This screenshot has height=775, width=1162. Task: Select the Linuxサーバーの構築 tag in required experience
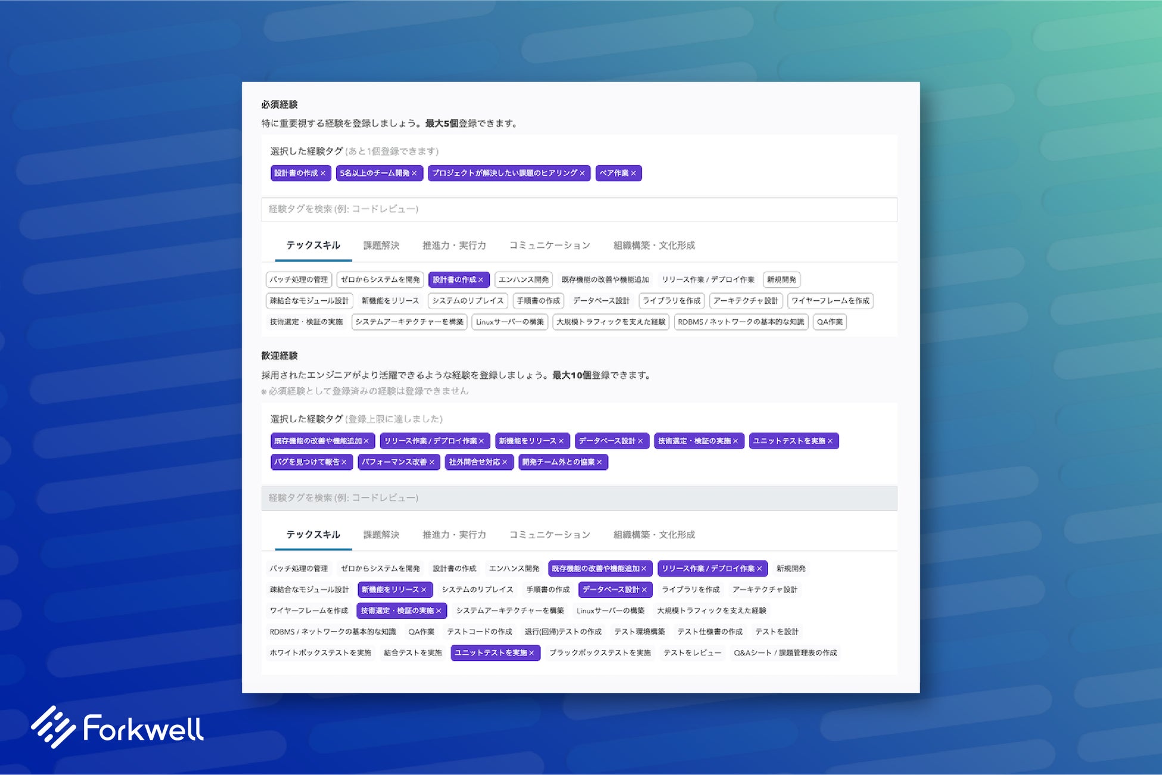509,322
